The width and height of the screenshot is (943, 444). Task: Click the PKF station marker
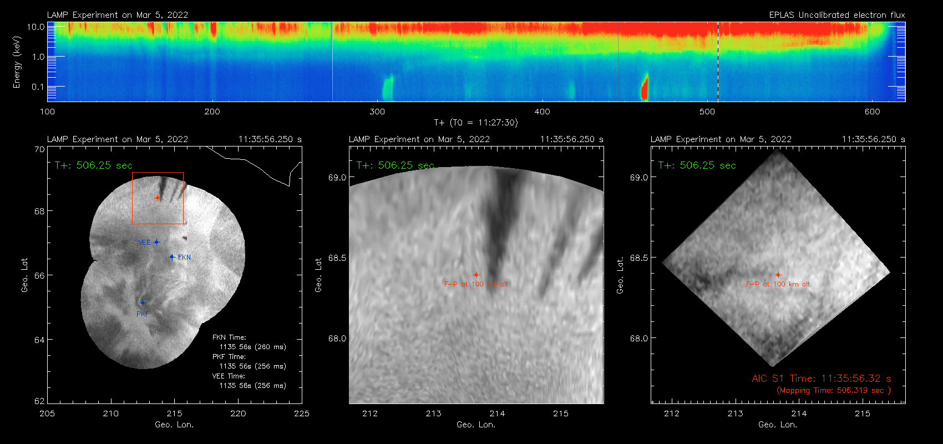(x=143, y=302)
